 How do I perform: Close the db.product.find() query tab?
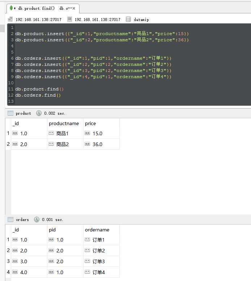[74, 8]
